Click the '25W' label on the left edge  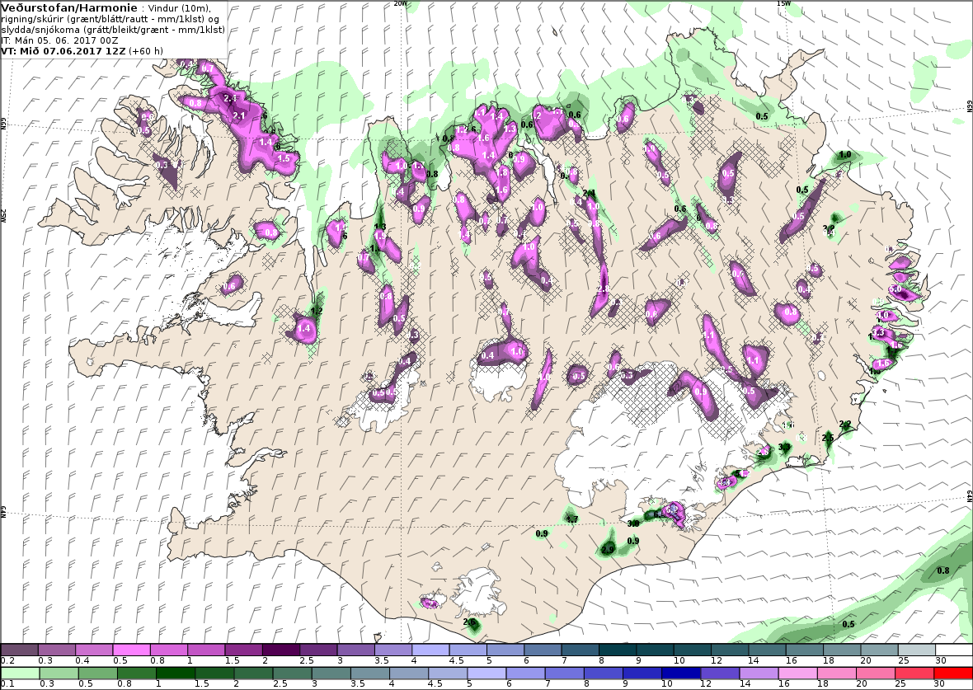coord(4,214)
